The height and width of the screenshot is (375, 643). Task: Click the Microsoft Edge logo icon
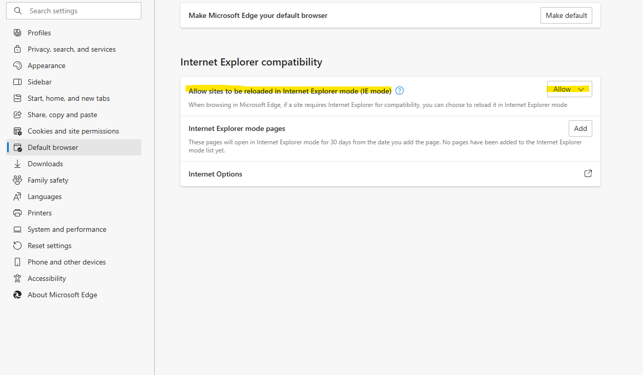pos(17,295)
